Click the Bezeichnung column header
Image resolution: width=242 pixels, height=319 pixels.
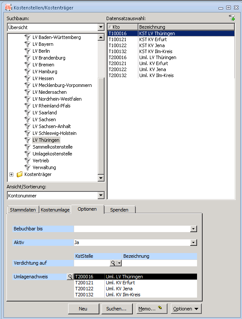[186, 27]
